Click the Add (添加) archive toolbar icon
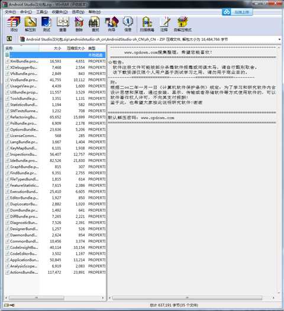Viewport: 284px width, 311px height. (x=14, y=24)
